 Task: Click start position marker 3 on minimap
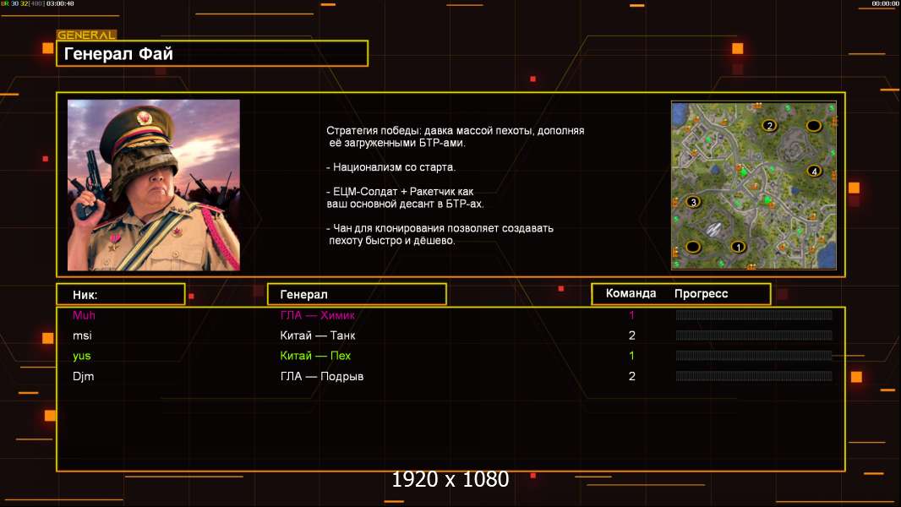693,202
